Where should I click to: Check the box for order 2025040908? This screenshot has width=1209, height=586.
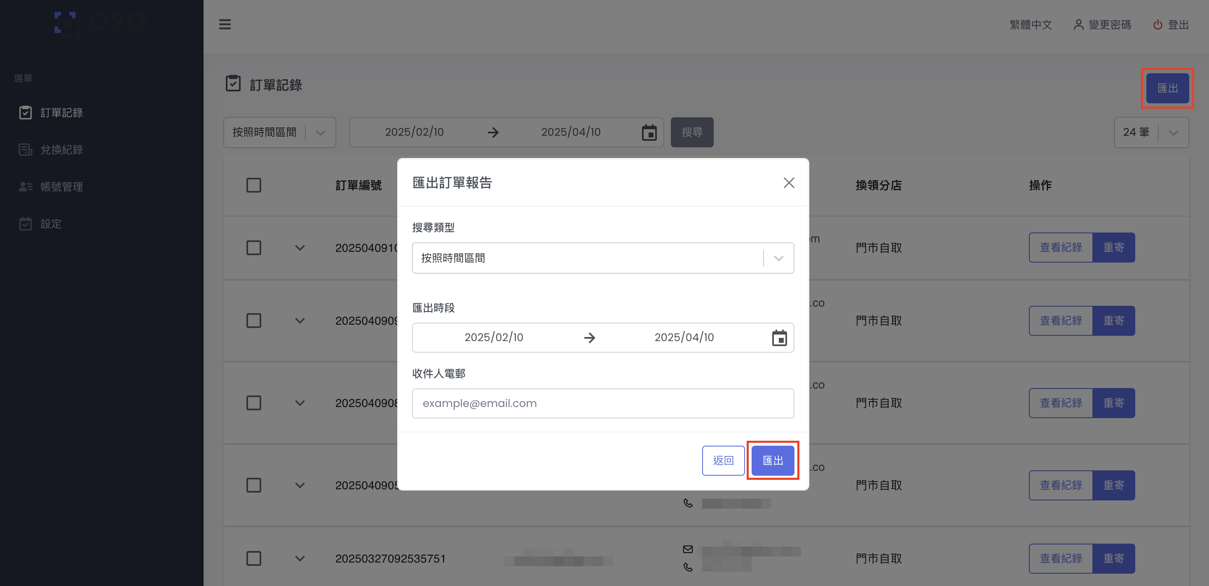pos(253,403)
